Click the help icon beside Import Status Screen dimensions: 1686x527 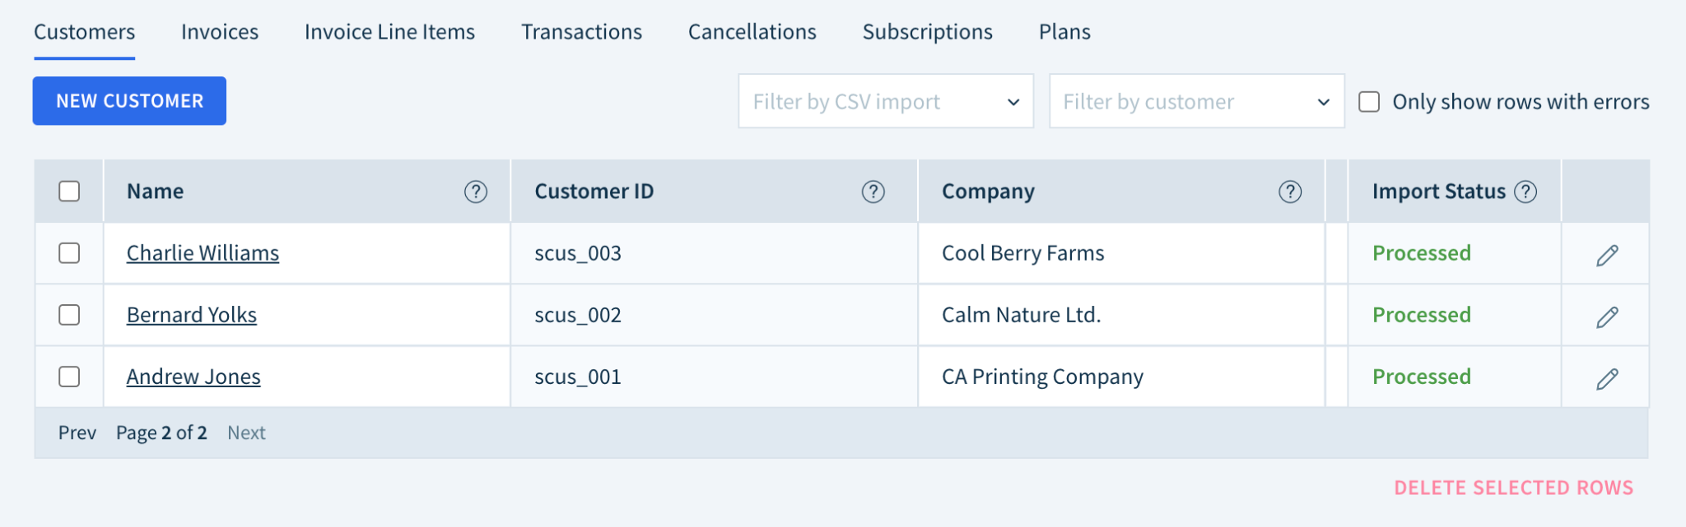(1525, 192)
